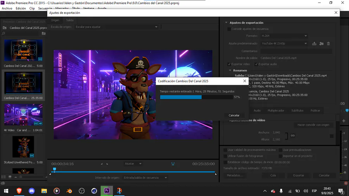The height and width of the screenshot is (196, 349).
Task: Click the output name Cambios Del Canal 2025.mp4
Action: click(x=278, y=58)
